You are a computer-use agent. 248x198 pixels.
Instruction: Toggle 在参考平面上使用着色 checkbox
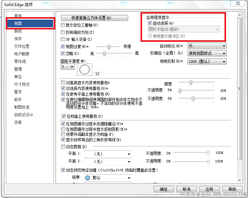pos(63,94)
